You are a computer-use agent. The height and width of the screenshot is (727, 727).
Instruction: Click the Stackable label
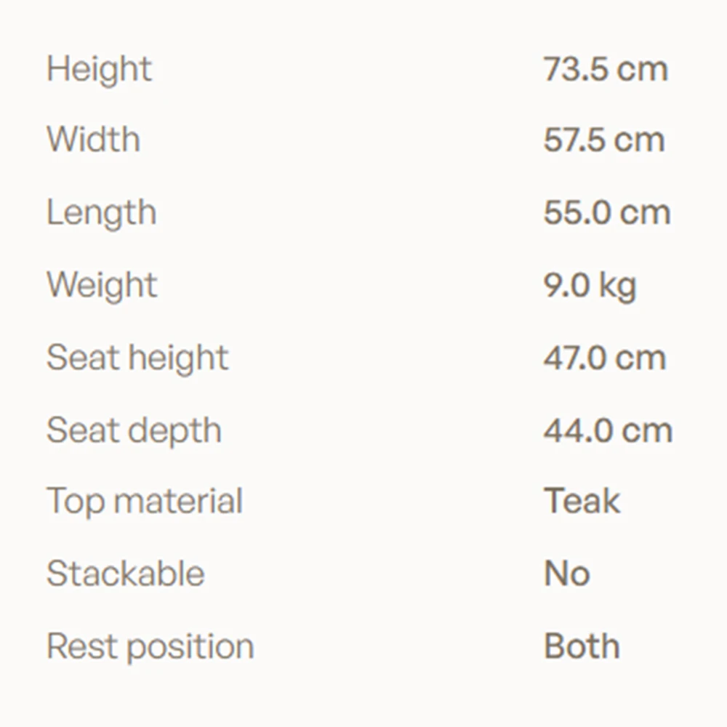click(x=126, y=574)
